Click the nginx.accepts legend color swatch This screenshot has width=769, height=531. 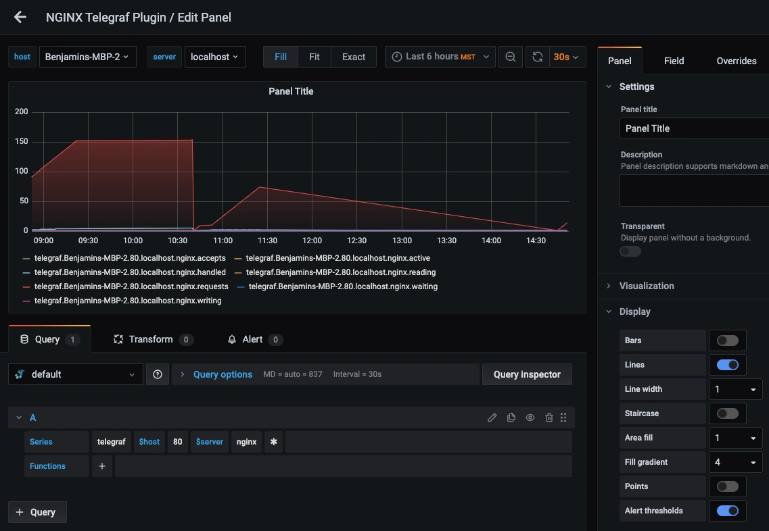pos(26,259)
